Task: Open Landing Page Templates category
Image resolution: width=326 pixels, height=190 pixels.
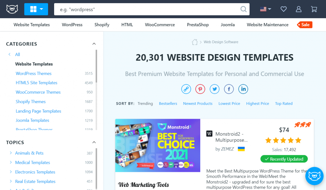Action: (38, 111)
